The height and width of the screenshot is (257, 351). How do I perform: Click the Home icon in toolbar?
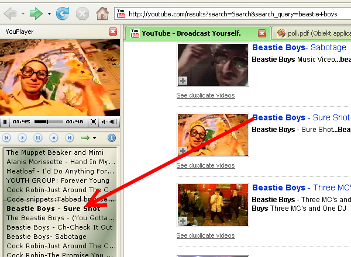point(102,12)
